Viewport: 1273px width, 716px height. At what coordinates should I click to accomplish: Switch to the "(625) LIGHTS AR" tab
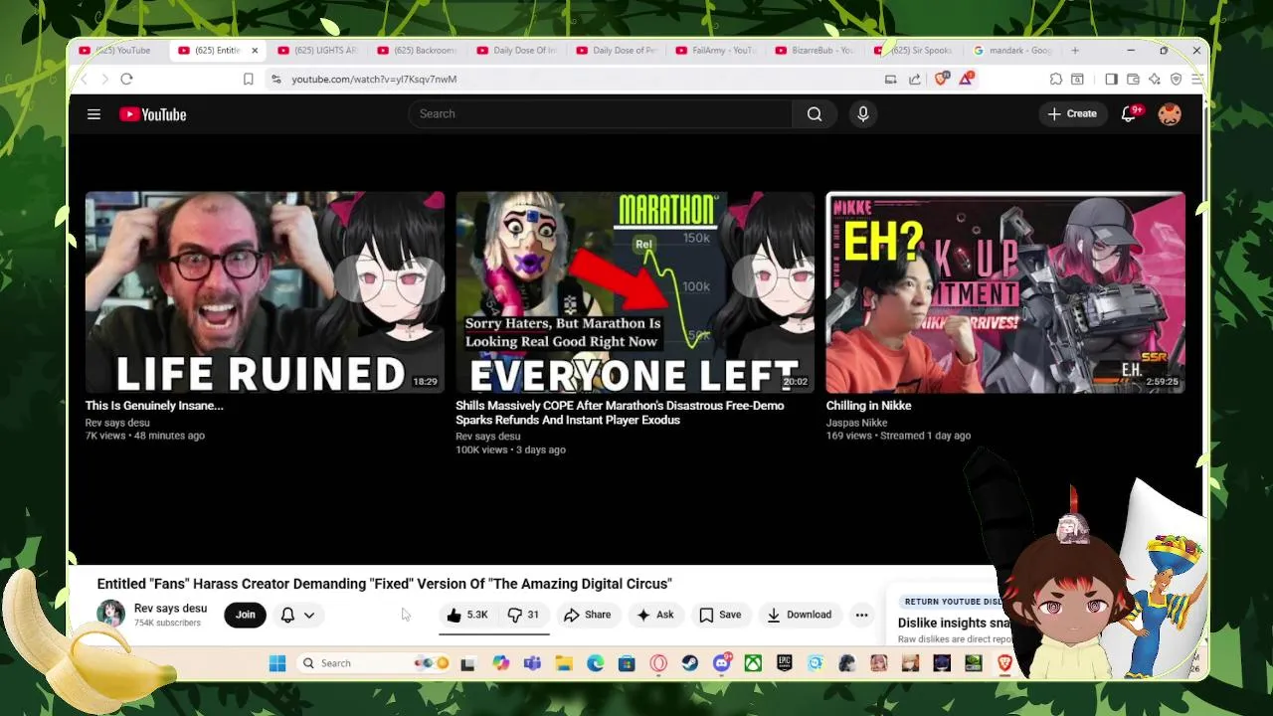point(318,51)
